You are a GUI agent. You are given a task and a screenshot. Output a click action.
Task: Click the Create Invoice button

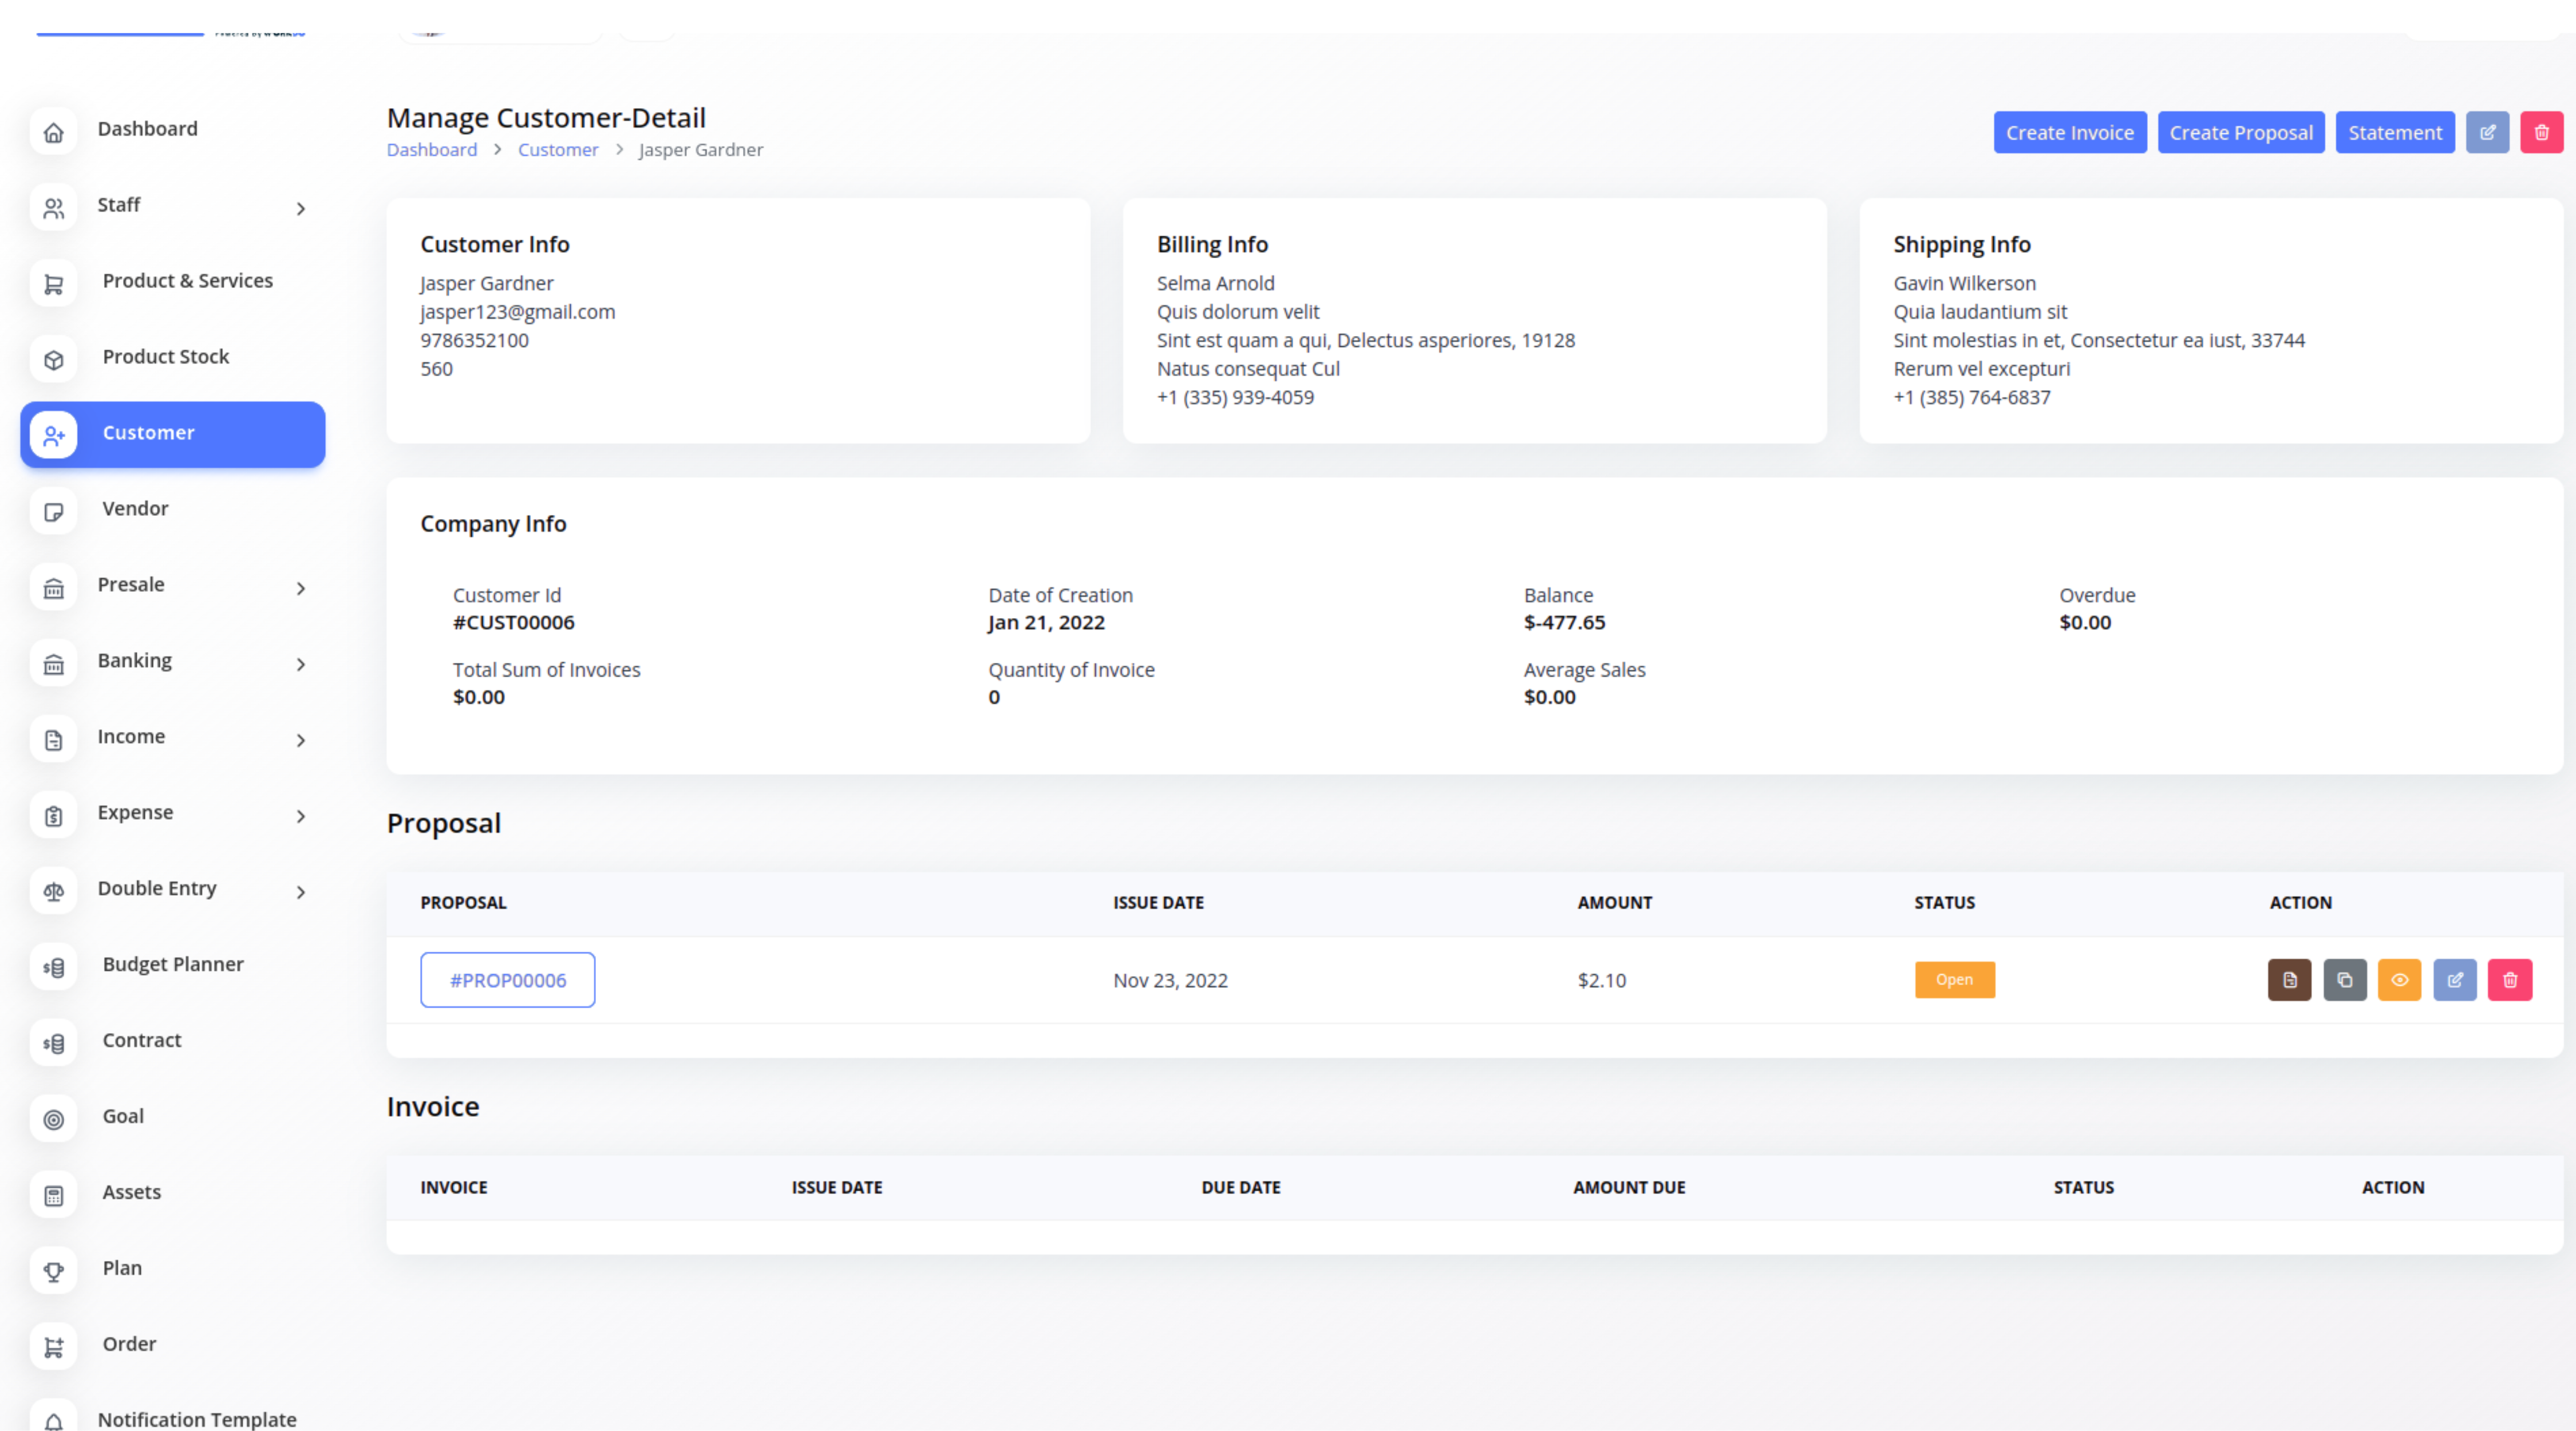coord(2069,132)
